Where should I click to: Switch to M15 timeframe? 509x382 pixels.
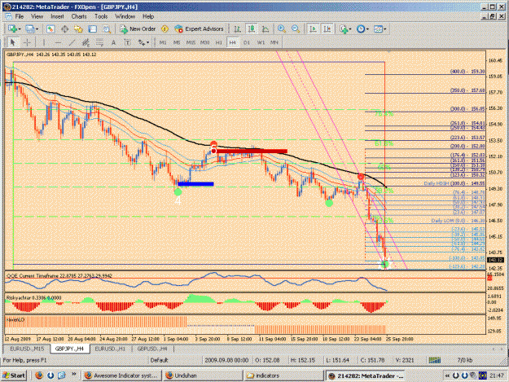click(x=191, y=42)
